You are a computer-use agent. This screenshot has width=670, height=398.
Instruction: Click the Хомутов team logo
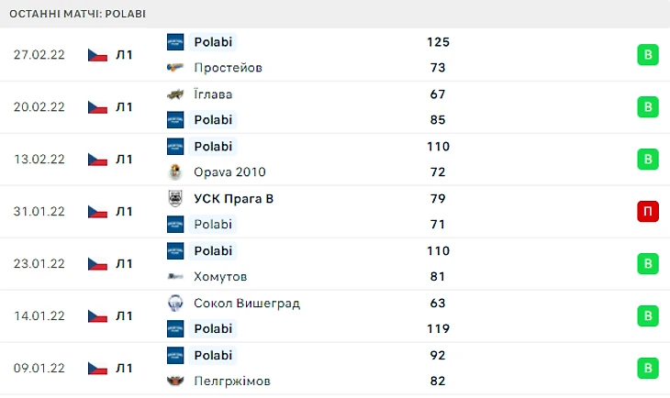tap(175, 276)
